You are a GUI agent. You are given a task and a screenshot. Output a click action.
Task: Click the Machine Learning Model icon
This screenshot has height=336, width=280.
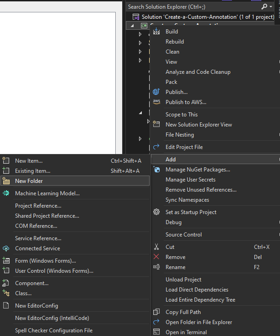[6, 193]
